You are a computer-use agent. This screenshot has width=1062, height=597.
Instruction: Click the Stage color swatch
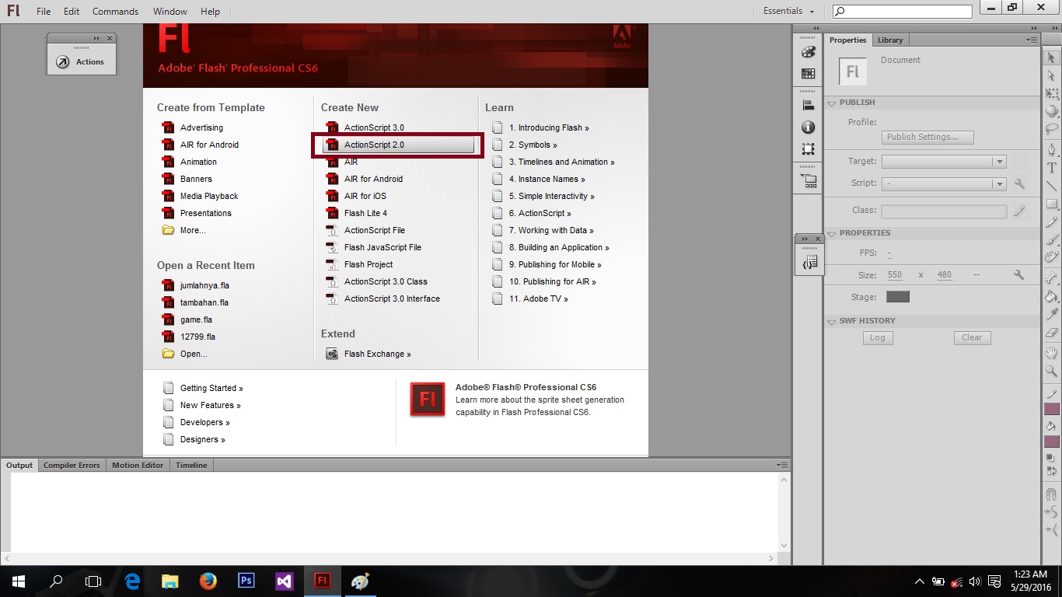coord(898,296)
